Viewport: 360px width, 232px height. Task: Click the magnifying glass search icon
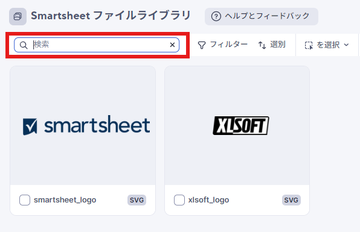point(24,45)
